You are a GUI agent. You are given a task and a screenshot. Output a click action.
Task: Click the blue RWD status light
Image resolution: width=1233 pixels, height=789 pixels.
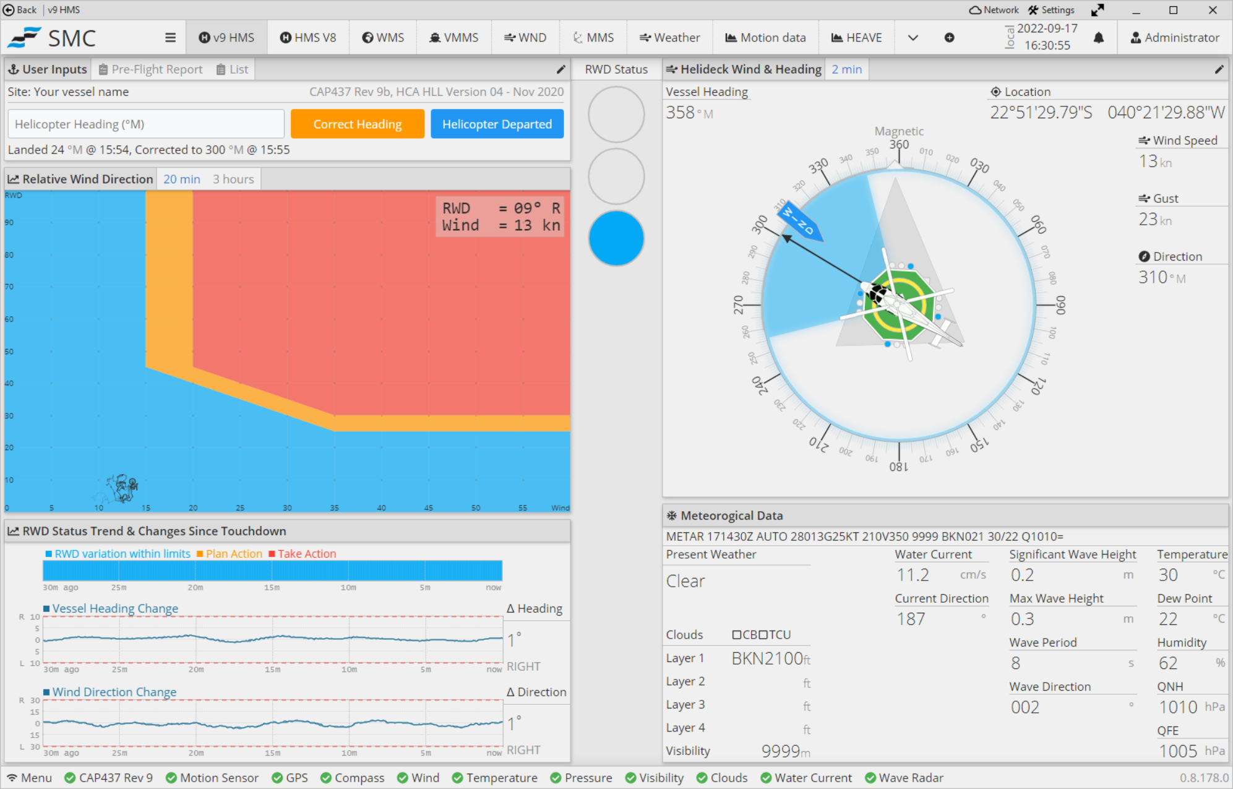point(616,238)
